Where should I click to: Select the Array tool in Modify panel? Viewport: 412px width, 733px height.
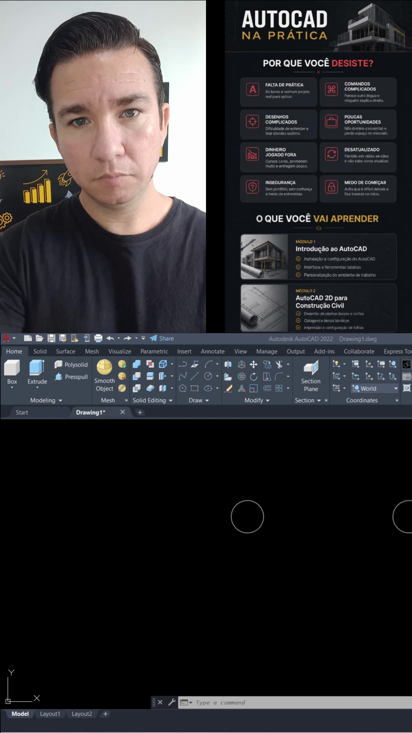click(279, 388)
